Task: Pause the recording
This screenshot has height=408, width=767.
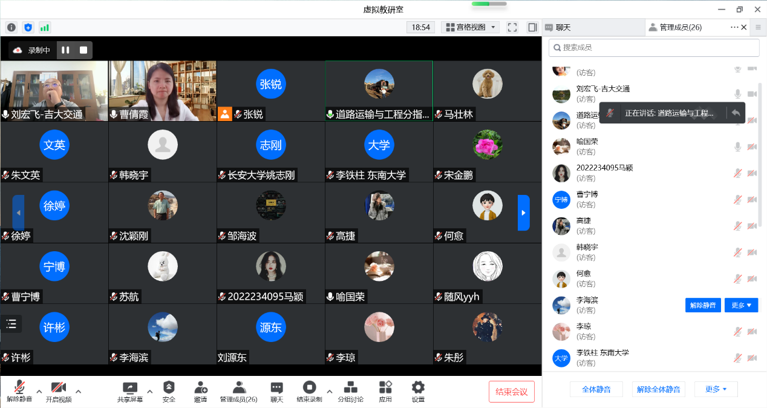Action: (65, 50)
